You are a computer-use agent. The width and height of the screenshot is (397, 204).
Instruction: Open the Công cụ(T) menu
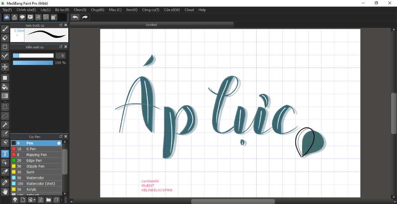click(151, 10)
